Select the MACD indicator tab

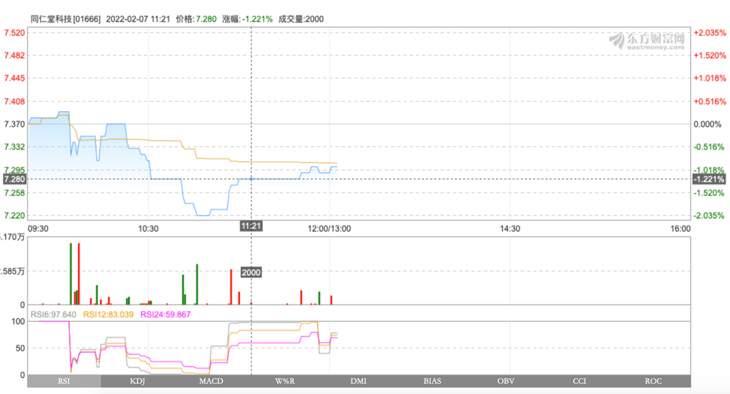click(x=212, y=381)
